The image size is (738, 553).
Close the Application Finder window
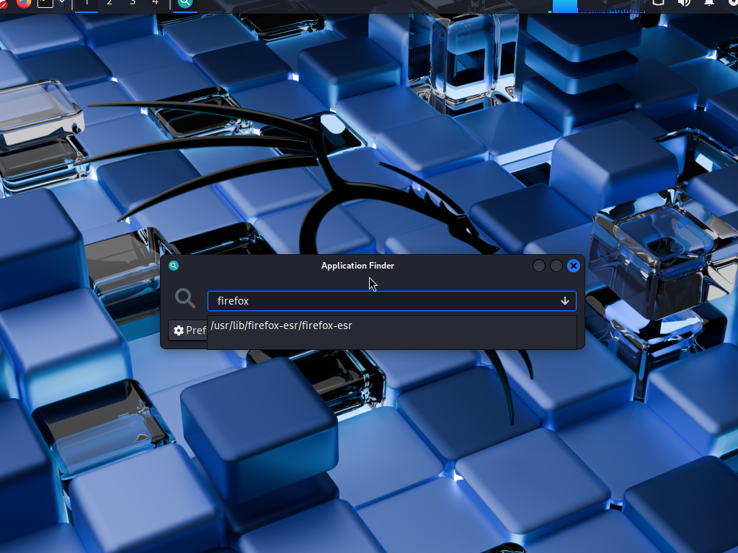[x=574, y=266]
